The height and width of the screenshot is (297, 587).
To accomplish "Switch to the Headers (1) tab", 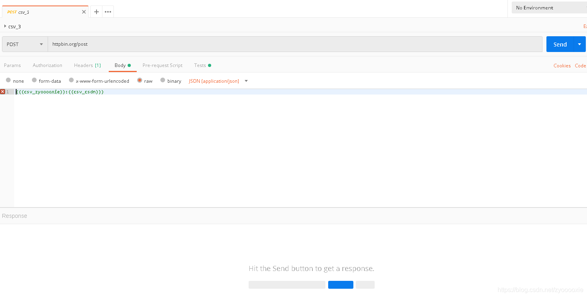I will point(87,65).
